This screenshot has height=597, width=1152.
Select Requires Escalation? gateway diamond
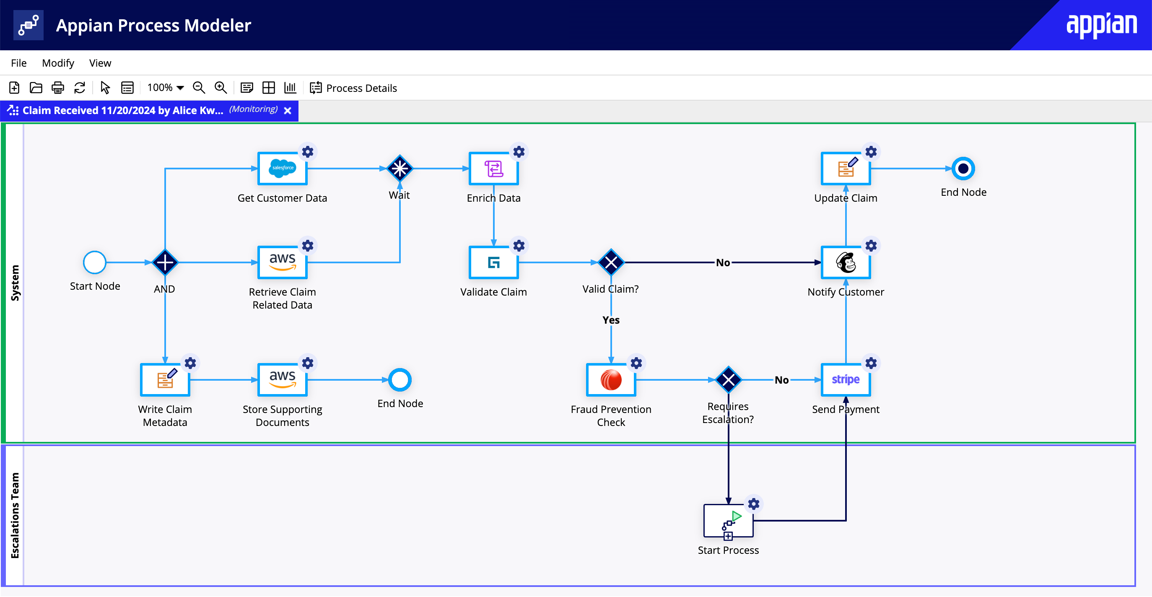click(x=729, y=380)
